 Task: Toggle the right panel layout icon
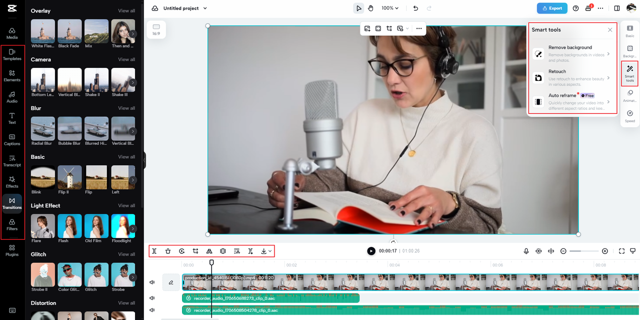click(x=617, y=8)
